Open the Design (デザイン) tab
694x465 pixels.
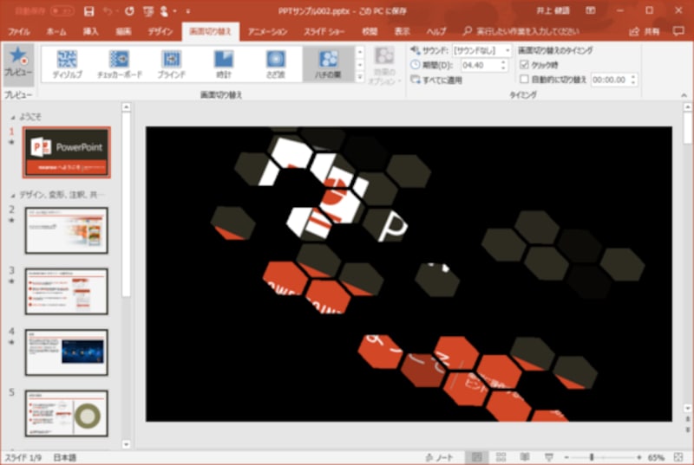click(x=160, y=31)
